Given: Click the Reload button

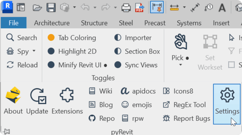Looking at the screenshot, I should click(x=22, y=65).
